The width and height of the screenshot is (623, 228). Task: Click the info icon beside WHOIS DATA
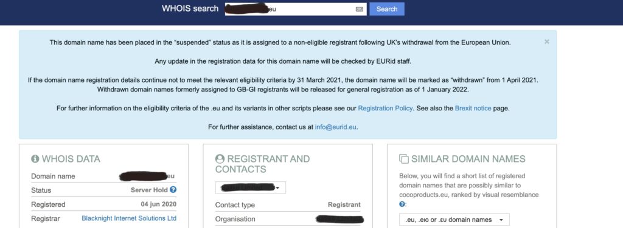click(x=35, y=159)
